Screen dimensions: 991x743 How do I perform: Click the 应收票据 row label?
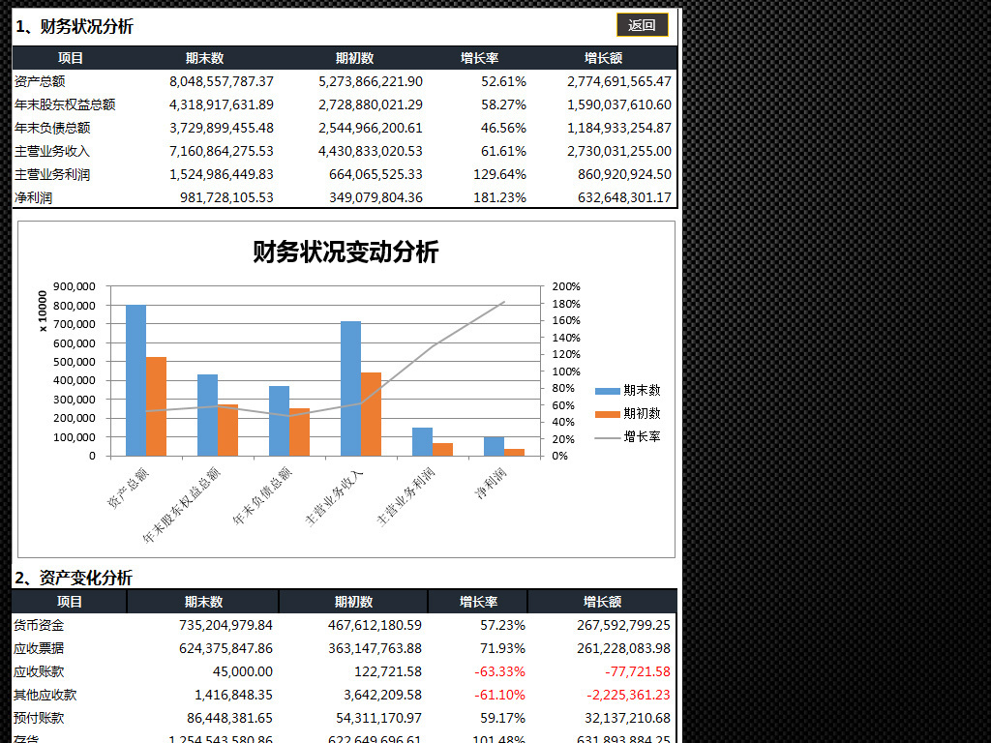click(x=39, y=649)
